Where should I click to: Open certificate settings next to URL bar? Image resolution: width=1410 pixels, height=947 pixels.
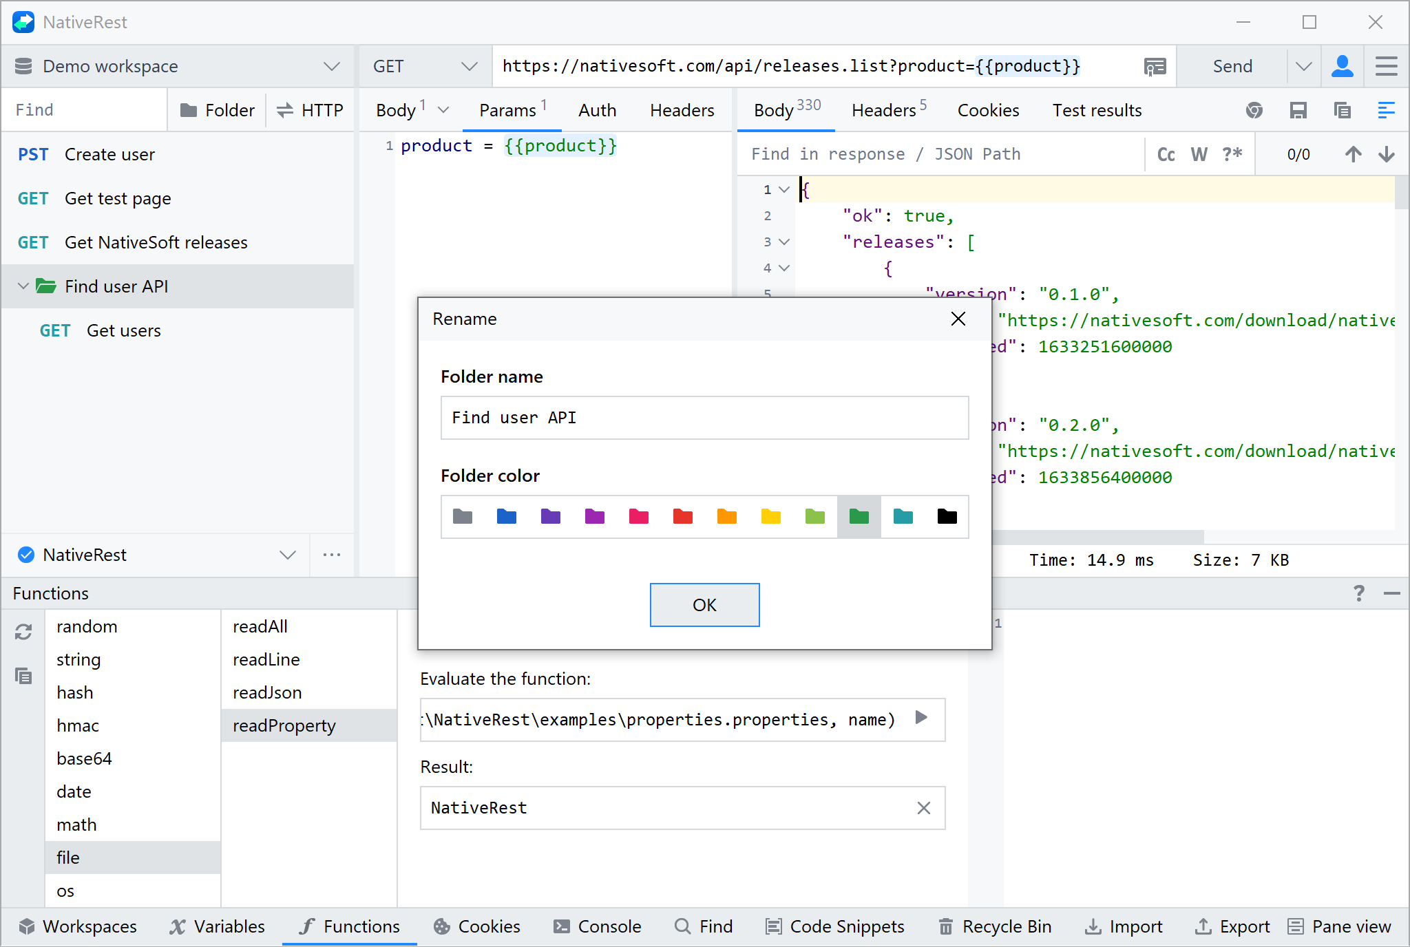coord(1155,66)
